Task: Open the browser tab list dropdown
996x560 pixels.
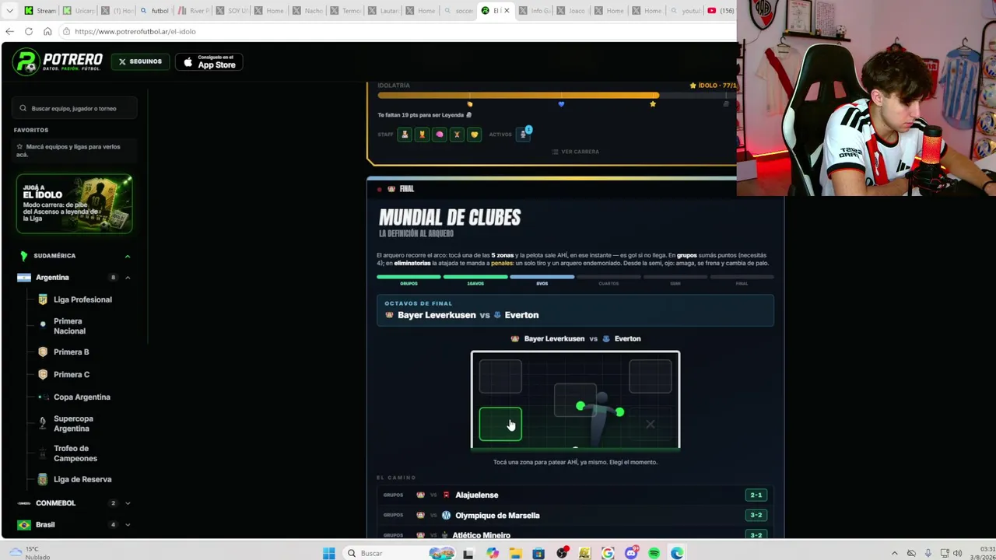Action: point(9,11)
